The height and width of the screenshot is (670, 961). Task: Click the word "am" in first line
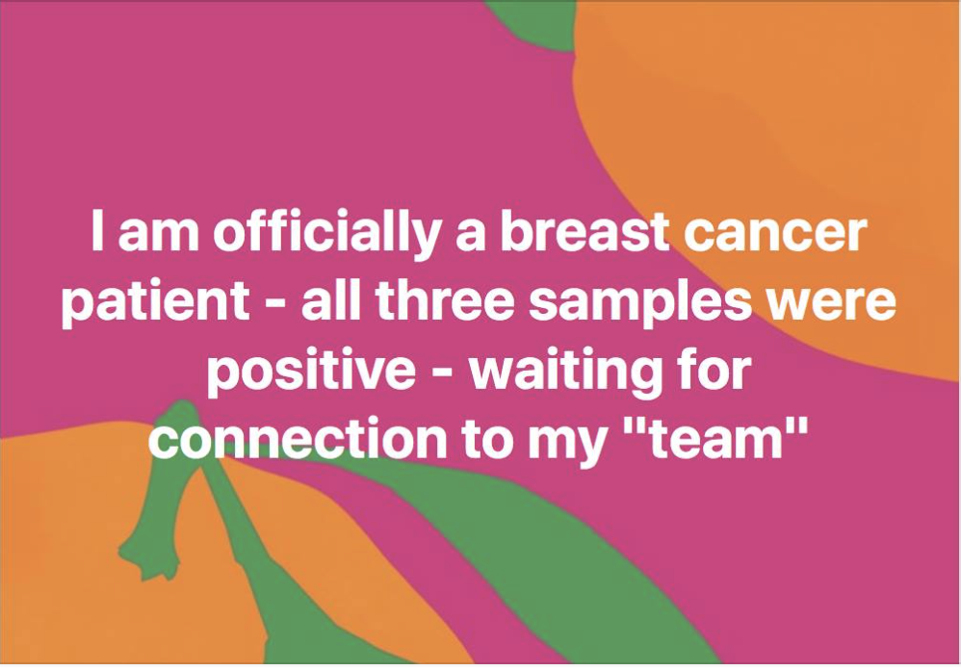158,235
